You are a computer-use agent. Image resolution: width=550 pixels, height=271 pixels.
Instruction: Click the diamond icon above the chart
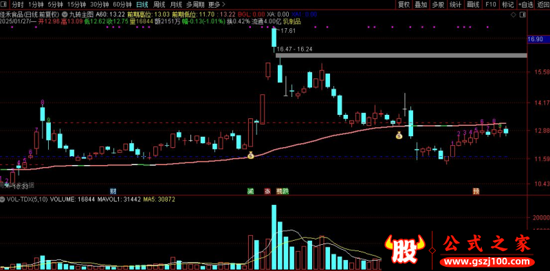coord(513,14)
